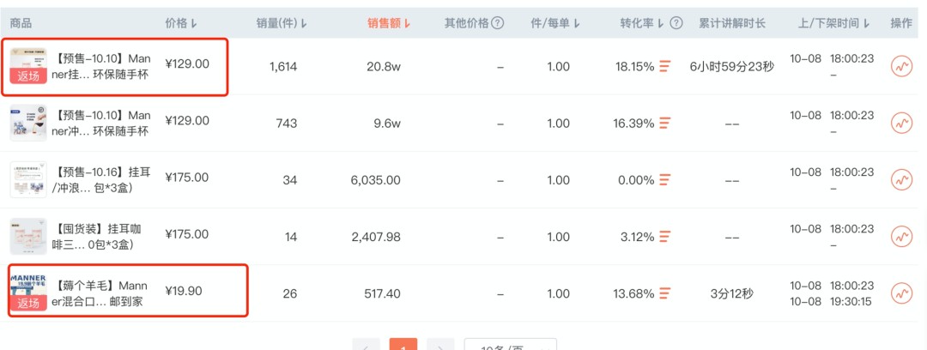Open thumbnail of 【预售-10.16】挂耳 product
The image size is (927, 350).
point(27,180)
